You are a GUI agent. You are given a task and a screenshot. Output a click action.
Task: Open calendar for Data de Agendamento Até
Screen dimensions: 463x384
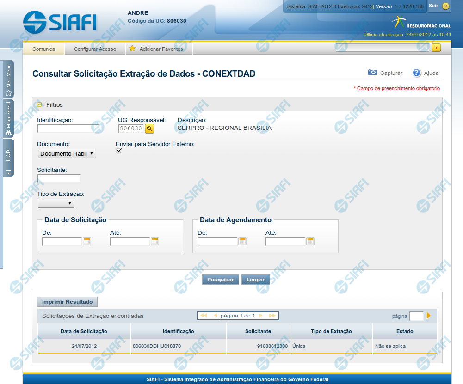(310, 241)
